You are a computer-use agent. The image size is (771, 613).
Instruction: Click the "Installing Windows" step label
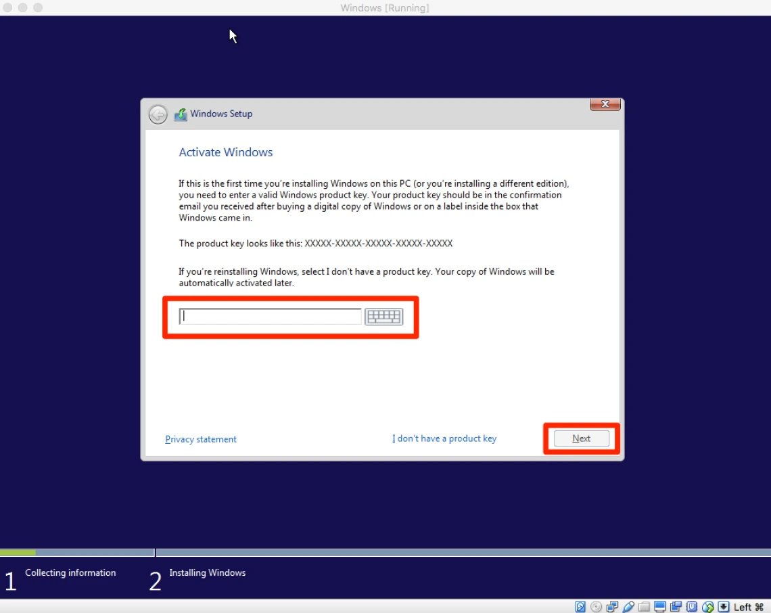(x=207, y=572)
